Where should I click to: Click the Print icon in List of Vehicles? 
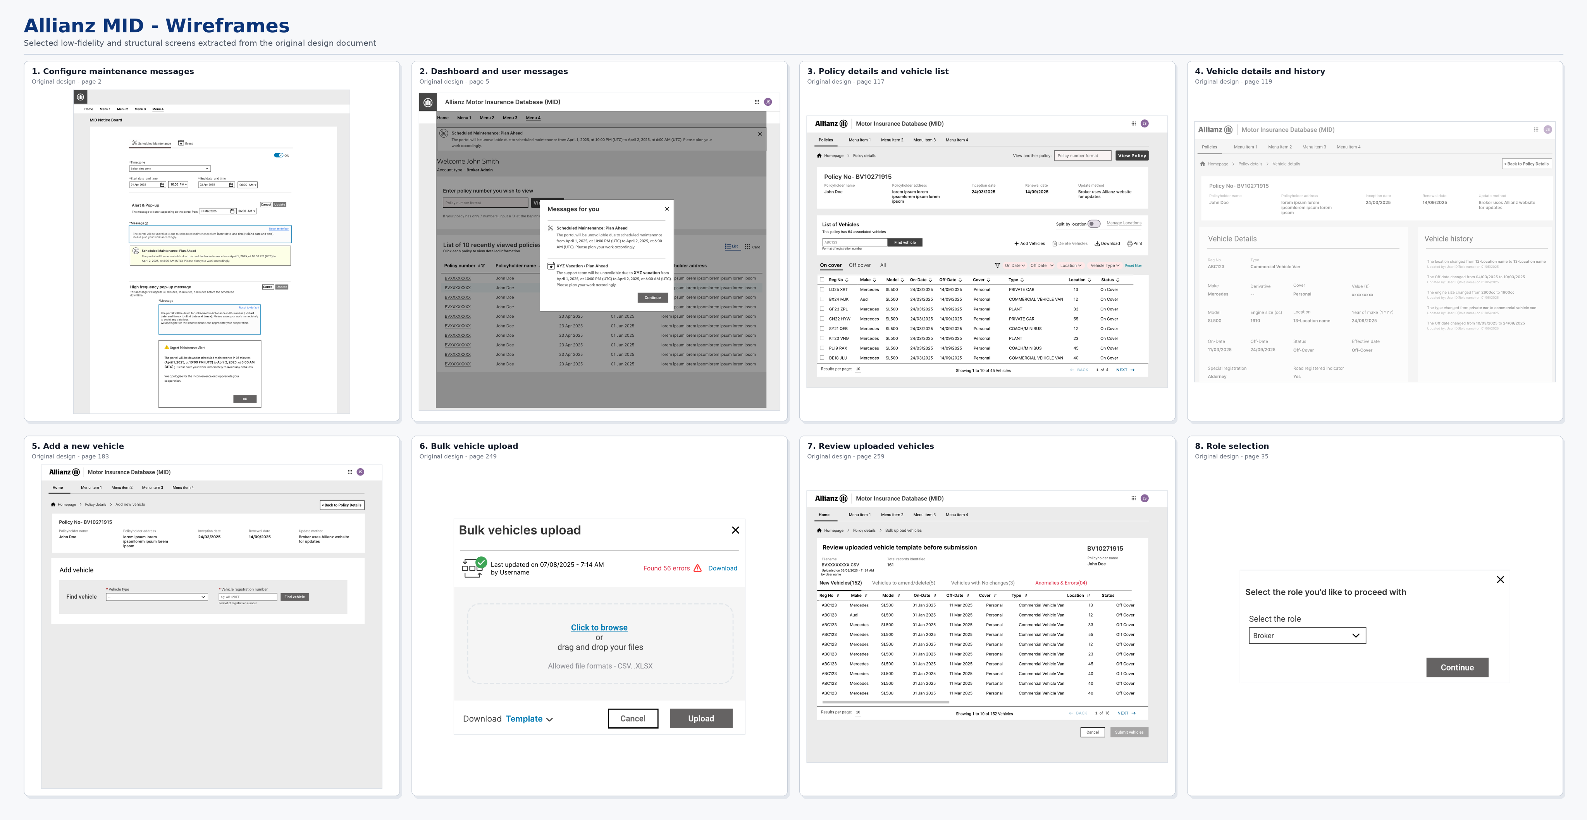pos(1129,243)
